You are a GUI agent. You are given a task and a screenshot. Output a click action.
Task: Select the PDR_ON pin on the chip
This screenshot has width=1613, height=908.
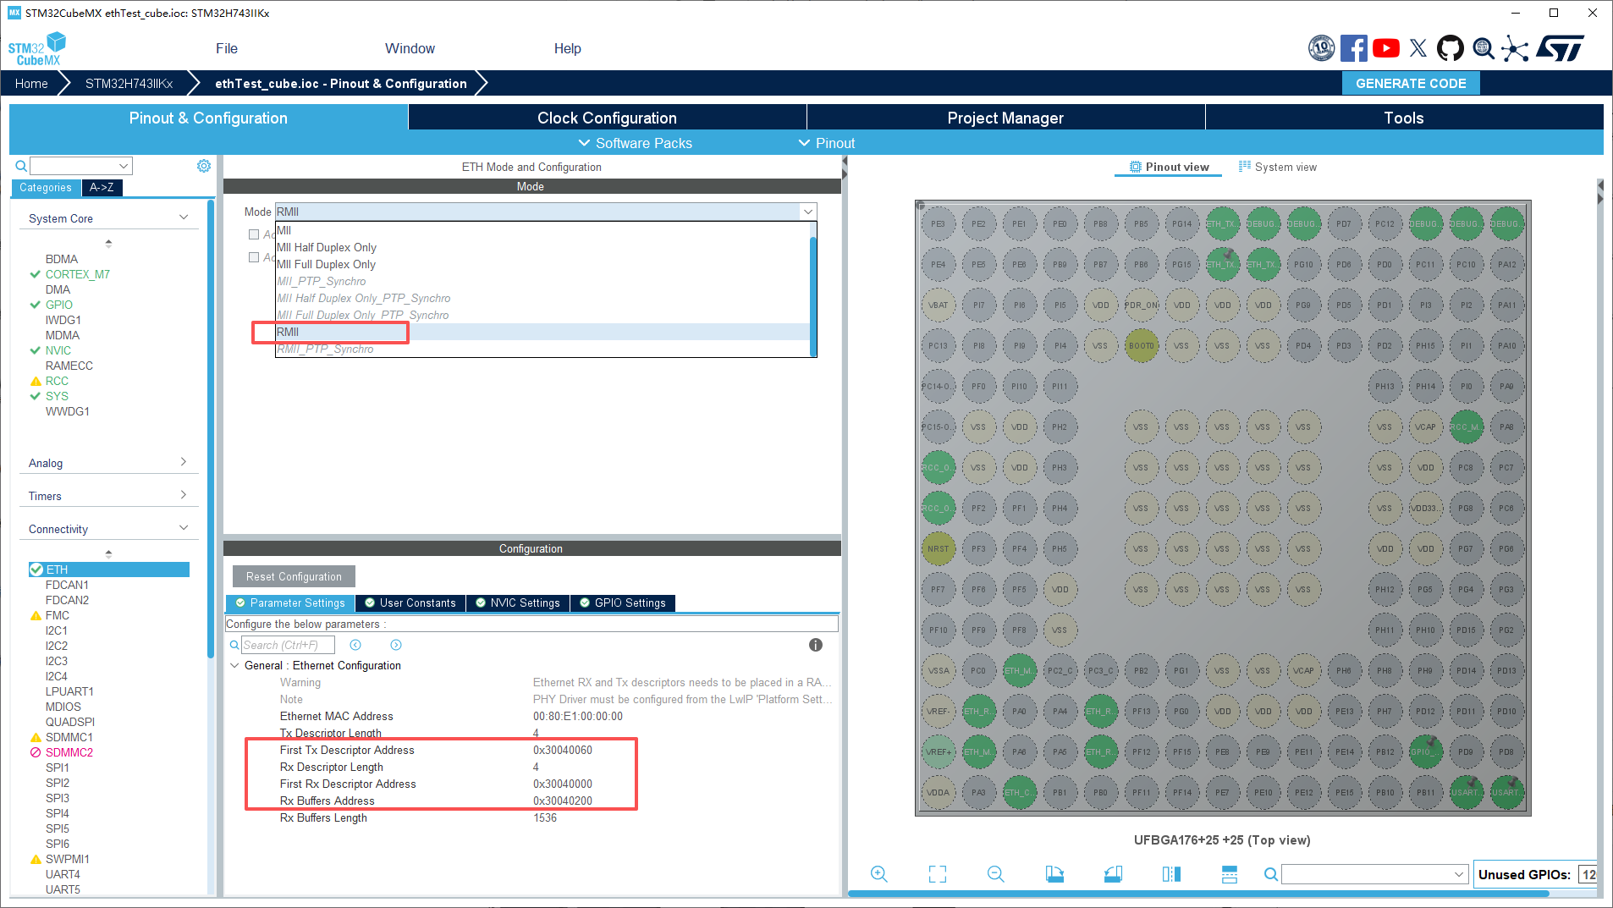[1141, 305]
